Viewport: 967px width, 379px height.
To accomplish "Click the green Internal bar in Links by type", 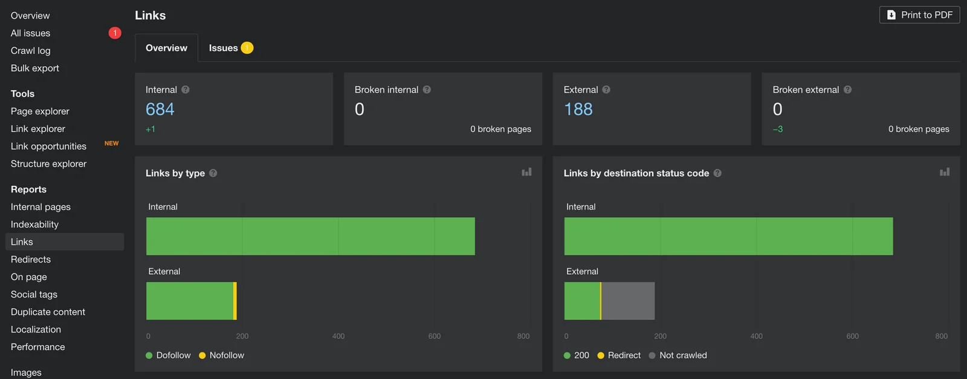I will (311, 236).
